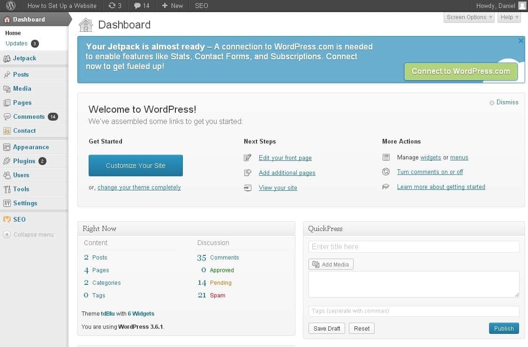Screen dimensions: 528x347
Task: Click the tdBlu theme link
Action: coord(108,314)
